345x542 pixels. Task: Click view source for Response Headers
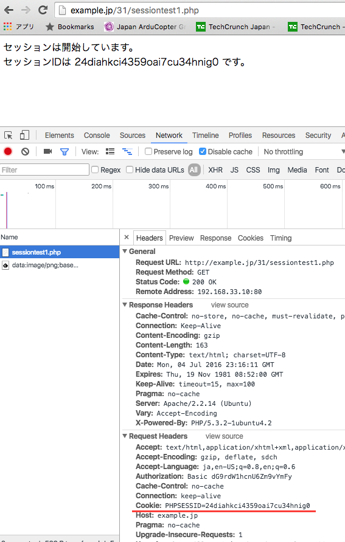coord(230,305)
